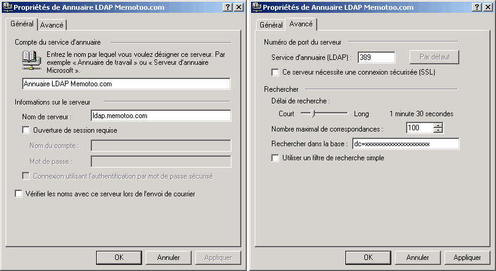This screenshot has height=271, width=496.
Task: Click the help question mark in left dialog
Action: click(227, 7)
